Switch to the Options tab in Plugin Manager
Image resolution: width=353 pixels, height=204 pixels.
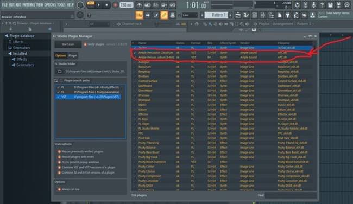[61, 55]
